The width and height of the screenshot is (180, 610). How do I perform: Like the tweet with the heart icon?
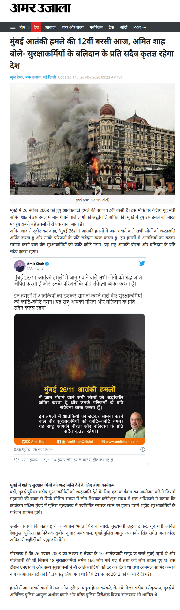coord(16,460)
